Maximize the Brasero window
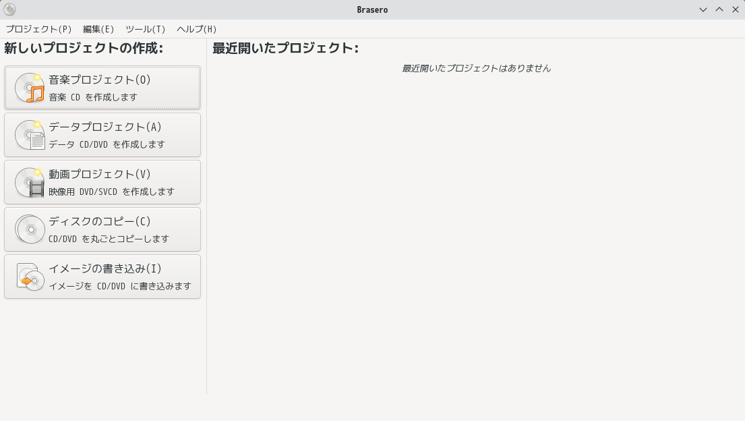 (719, 9)
